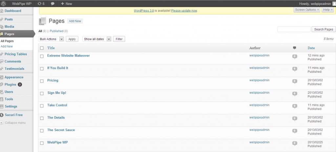This screenshot has width=336, height=152.
Task: Open comment count bubble for Pricing page
Action: point(294,81)
